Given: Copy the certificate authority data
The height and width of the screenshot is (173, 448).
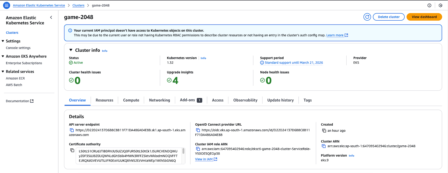Looking at the screenshot, I should coord(72,150).
